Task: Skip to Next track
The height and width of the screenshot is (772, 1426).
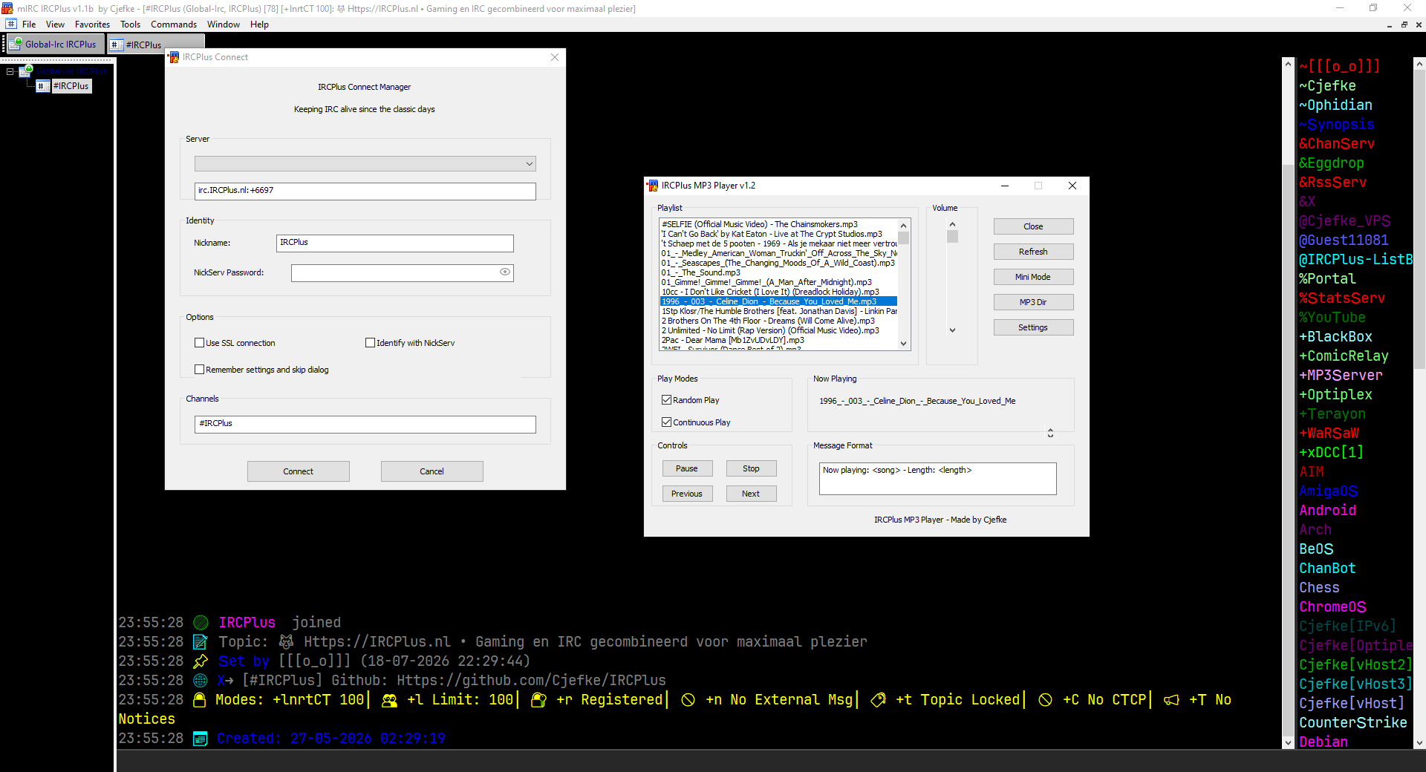Action: point(751,494)
